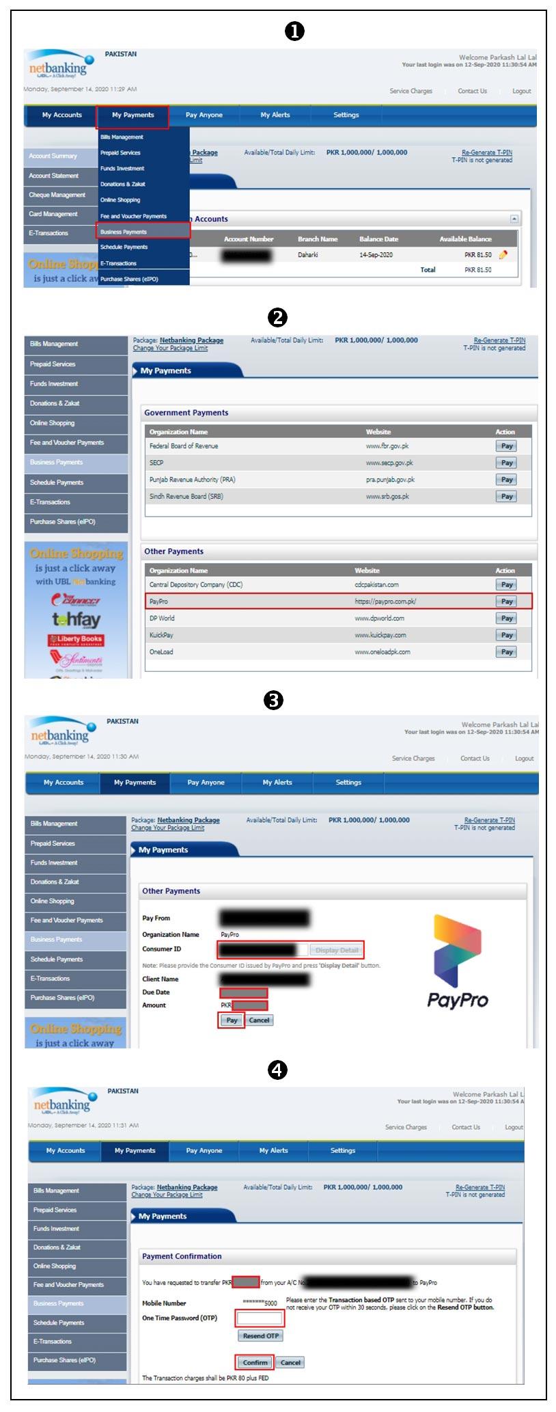Choose Business Payments in My Payments dropdown menu
Viewport: 556px width, 1412px height.
[143, 232]
